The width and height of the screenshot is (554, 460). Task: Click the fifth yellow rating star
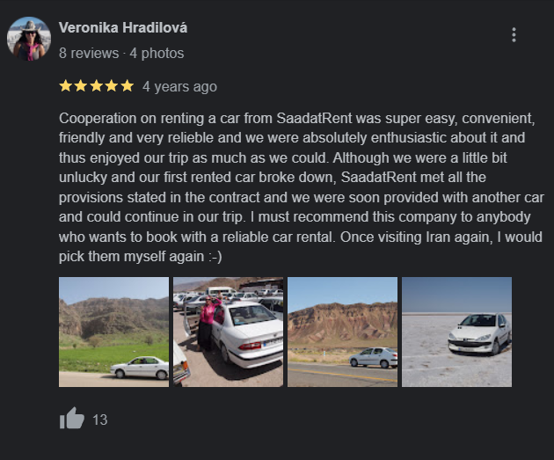(128, 86)
